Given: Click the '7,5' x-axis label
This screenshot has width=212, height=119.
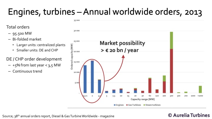Looking at the screenshot, I should [x=114, y=96].
